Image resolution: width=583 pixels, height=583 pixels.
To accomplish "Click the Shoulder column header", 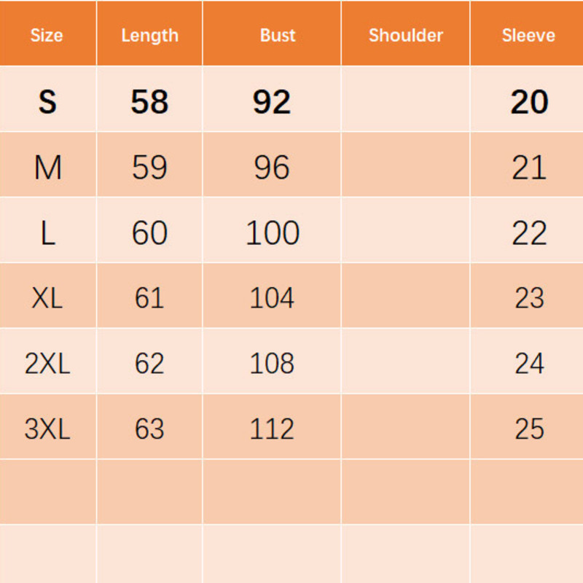I will (405, 35).
